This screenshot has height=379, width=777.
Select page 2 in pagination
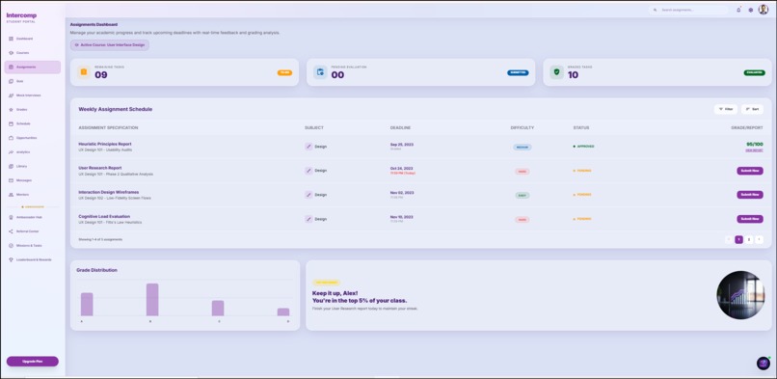point(749,240)
